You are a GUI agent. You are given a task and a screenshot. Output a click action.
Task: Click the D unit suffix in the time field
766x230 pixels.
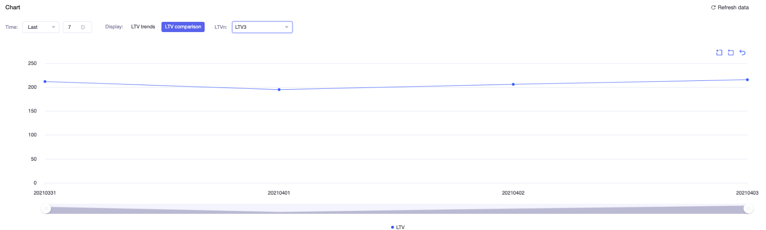click(83, 27)
